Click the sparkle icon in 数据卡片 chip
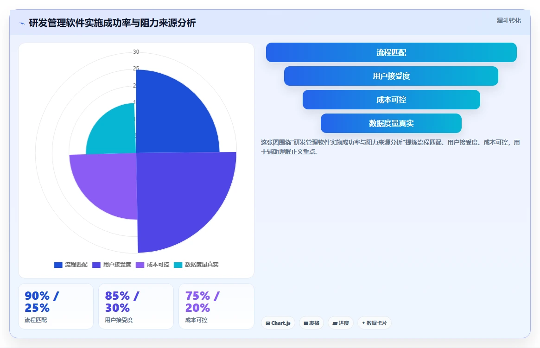The image size is (540, 348). pyautogui.click(x=363, y=323)
